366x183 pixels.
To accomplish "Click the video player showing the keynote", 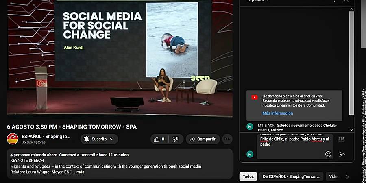I will [x=120, y=58].
